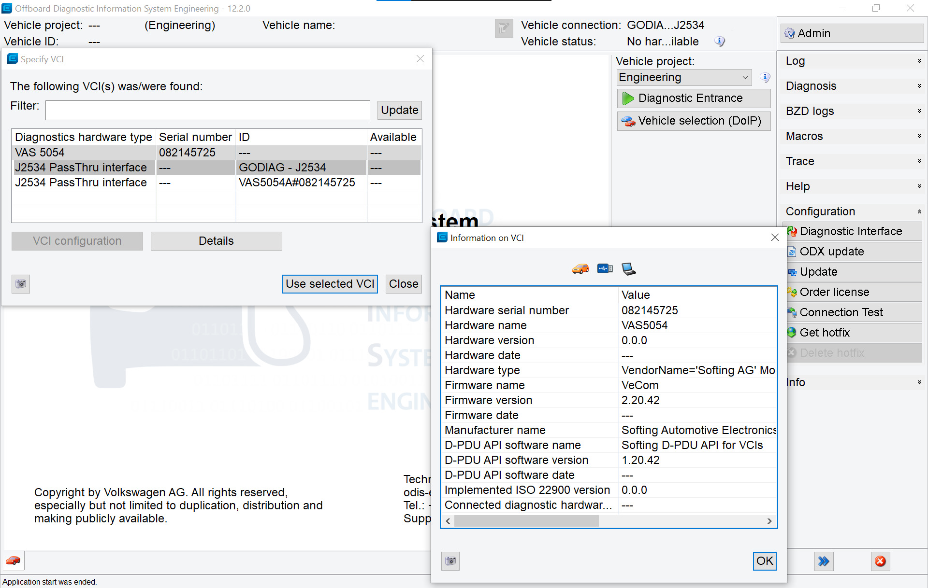Click the Serial number column header

196,137
